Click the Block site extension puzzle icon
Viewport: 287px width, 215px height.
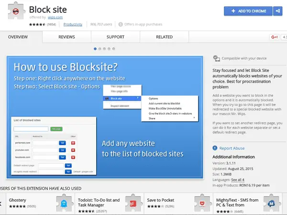[16, 11]
